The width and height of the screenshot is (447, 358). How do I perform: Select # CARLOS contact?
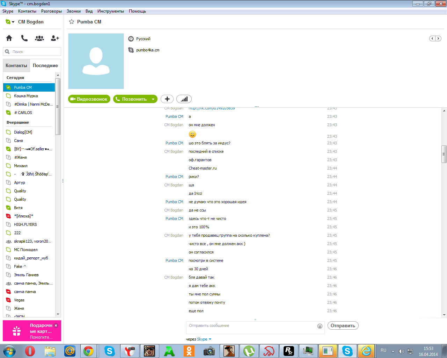(x=29, y=113)
